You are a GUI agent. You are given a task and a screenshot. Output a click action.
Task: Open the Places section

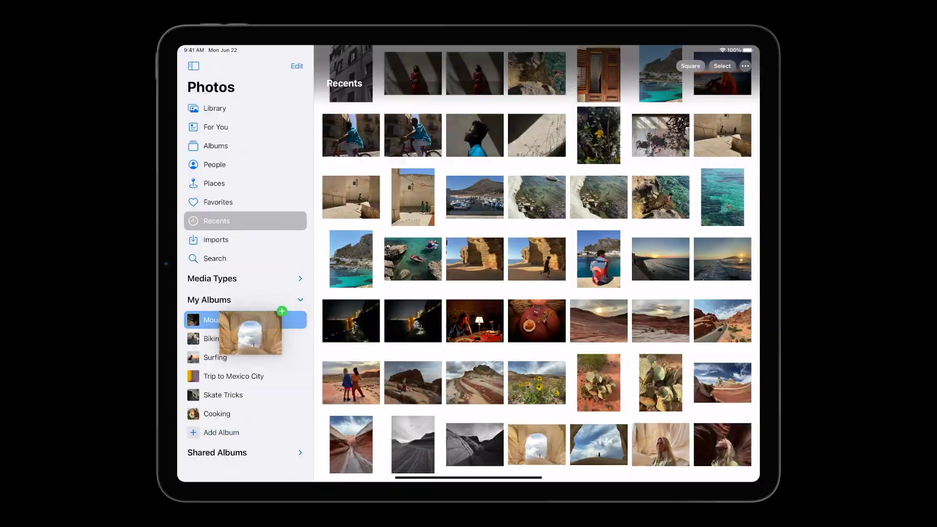(214, 183)
